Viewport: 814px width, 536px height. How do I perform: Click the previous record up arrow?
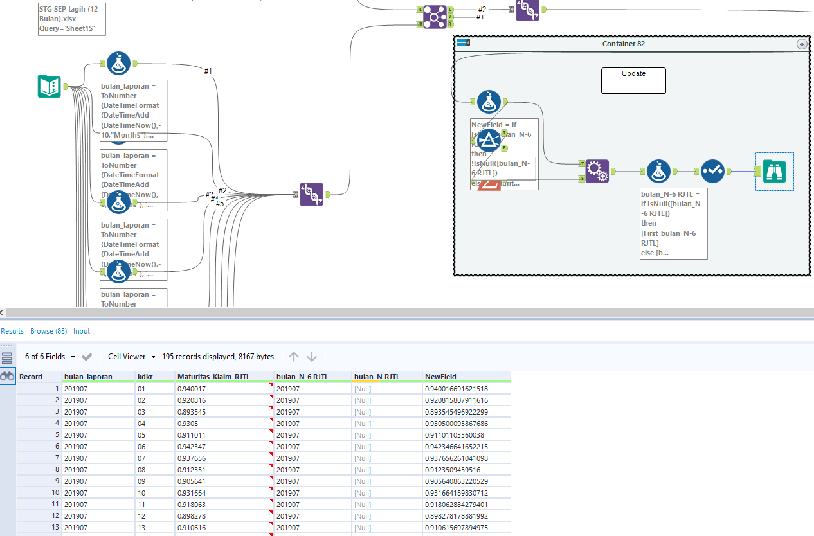[x=294, y=357]
